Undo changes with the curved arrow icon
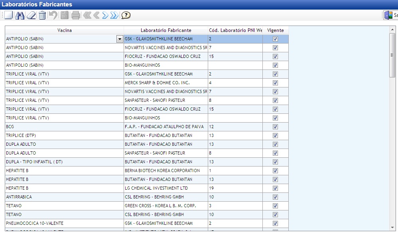 (53, 15)
